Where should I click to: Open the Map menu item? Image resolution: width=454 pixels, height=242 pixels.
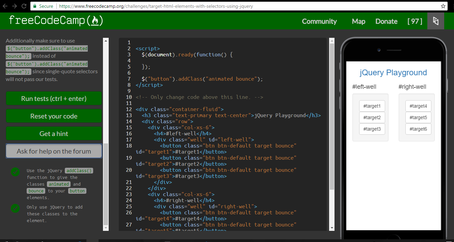(358, 21)
